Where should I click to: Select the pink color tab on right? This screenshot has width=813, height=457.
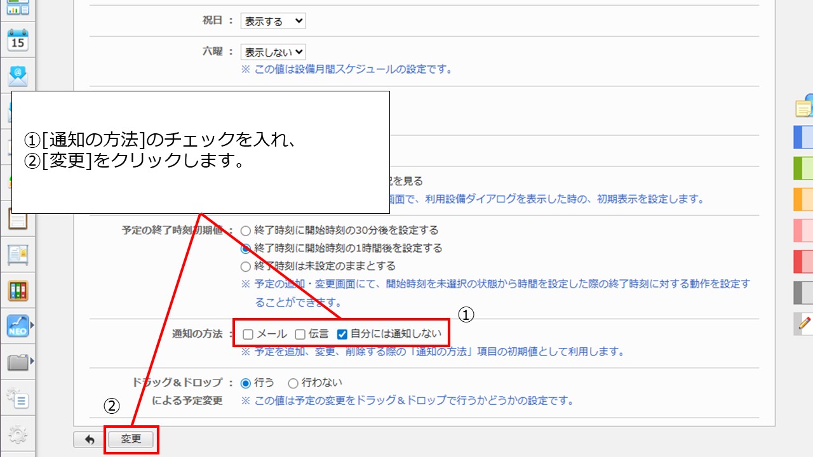pyautogui.click(x=804, y=230)
